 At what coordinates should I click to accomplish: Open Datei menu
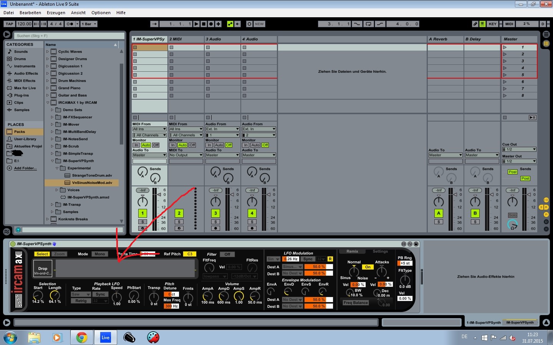pos(8,13)
